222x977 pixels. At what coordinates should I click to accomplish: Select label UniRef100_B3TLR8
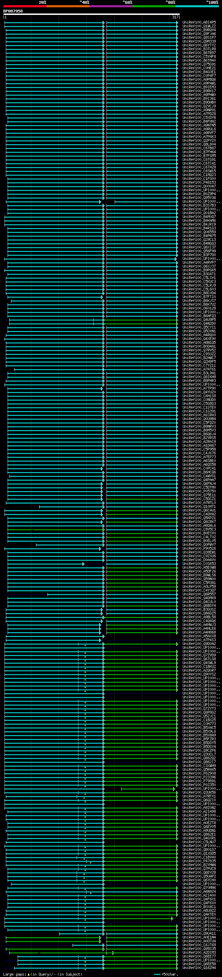199,49
